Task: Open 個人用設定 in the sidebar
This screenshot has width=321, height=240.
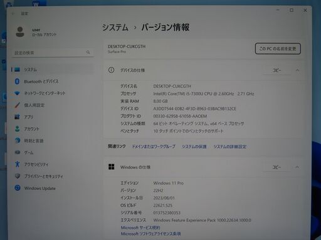Action: (x=52, y=105)
